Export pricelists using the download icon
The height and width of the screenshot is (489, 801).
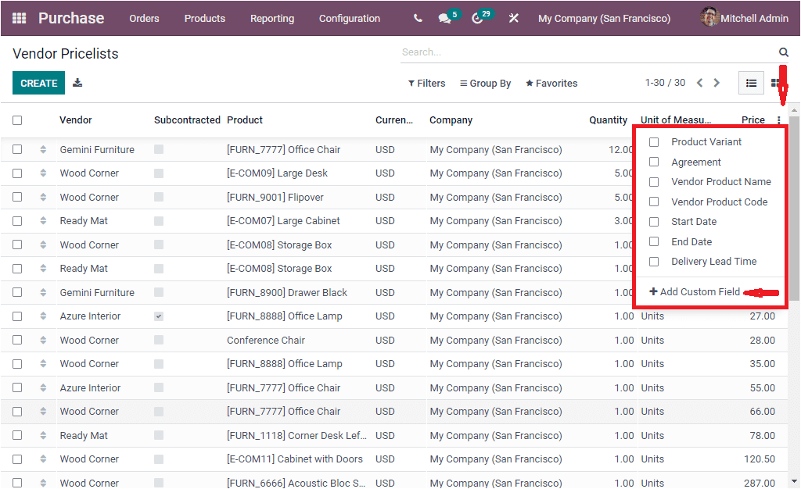click(x=77, y=82)
